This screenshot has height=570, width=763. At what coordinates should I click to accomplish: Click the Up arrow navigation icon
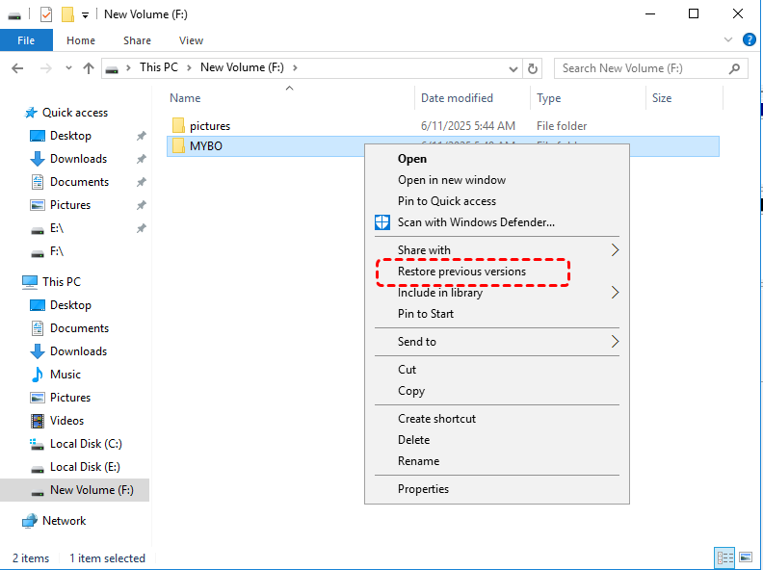coord(89,68)
